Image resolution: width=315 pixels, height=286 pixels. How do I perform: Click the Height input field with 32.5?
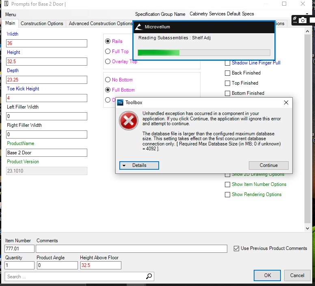(x=47, y=62)
